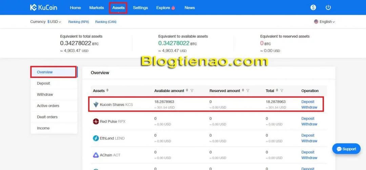The width and height of the screenshot is (366, 170).
Task: Click Withdraw for EthLend LEND
Action: [309, 141]
